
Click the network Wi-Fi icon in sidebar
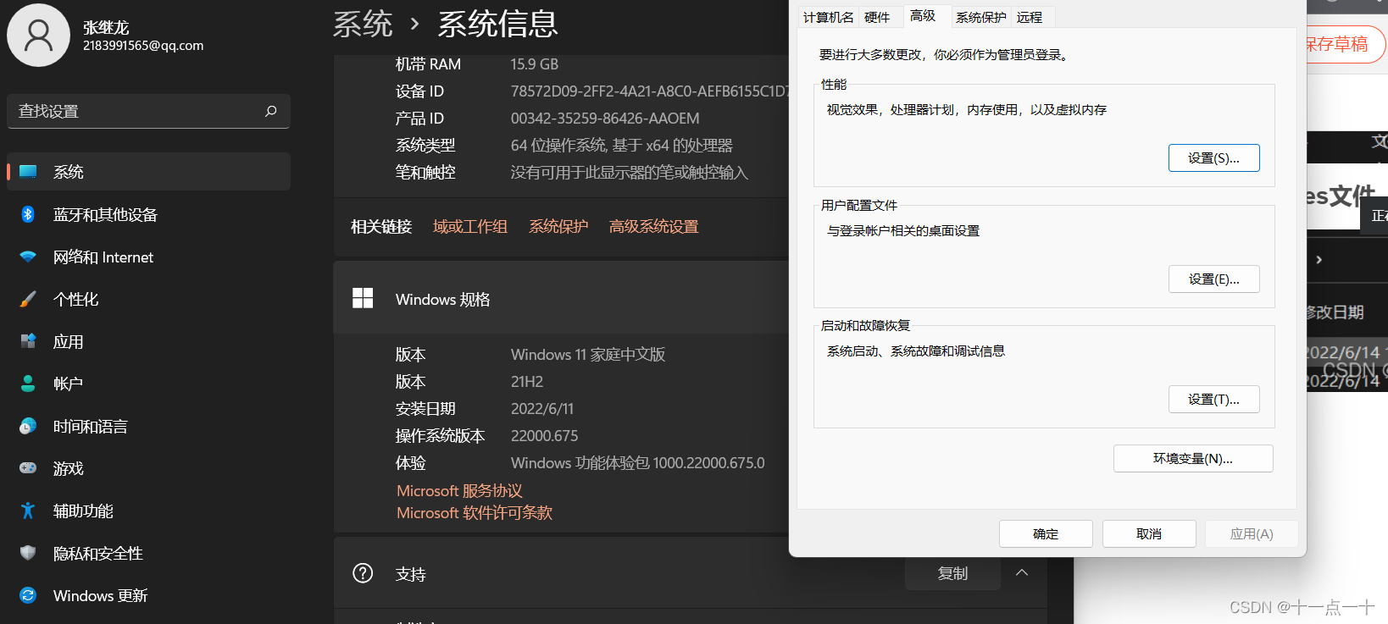[x=28, y=257]
